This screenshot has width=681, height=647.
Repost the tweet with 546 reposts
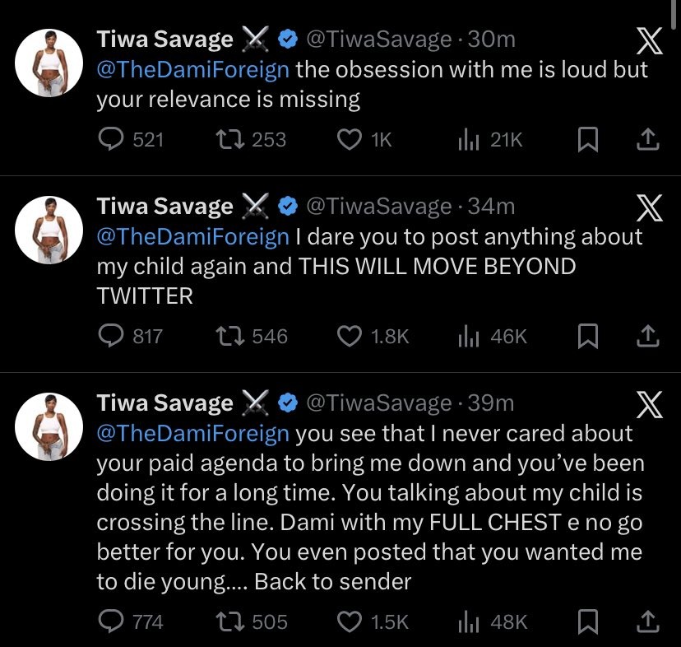tap(228, 336)
